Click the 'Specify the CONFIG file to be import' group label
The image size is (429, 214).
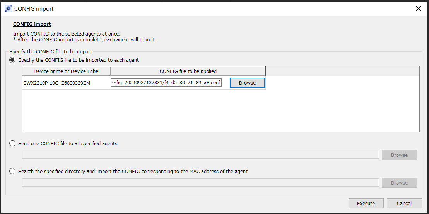(x=51, y=51)
